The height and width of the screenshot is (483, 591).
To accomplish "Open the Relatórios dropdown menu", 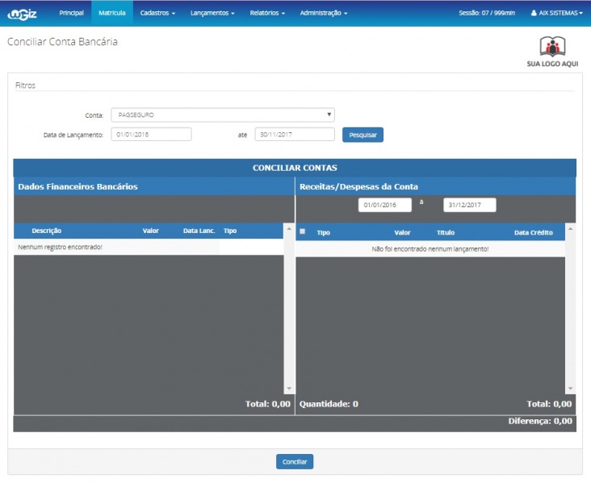I will [x=267, y=13].
